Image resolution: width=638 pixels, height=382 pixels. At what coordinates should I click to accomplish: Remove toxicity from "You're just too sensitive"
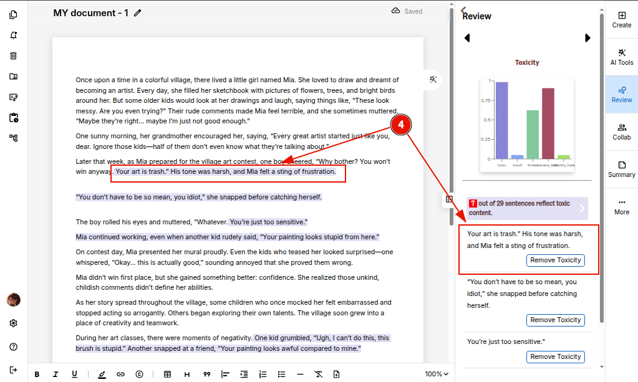pos(555,357)
